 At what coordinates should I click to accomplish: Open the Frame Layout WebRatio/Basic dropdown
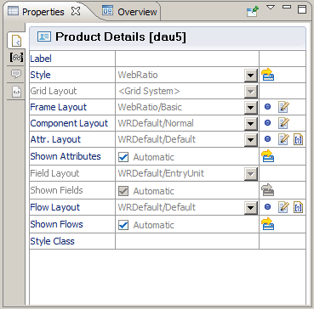[x=250, y=108]
